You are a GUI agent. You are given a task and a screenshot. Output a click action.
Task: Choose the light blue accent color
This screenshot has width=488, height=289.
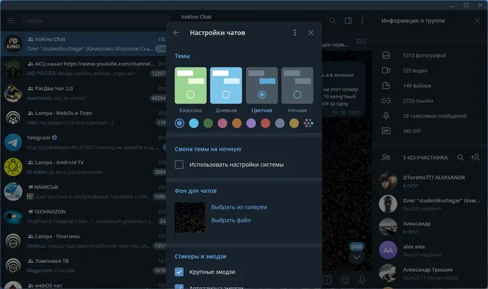pyautogui.click(x=194, y=123)
